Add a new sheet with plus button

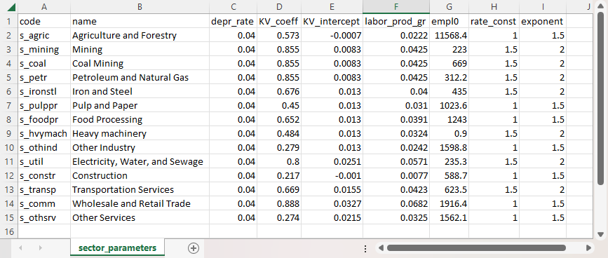click(x=193, y=248)
